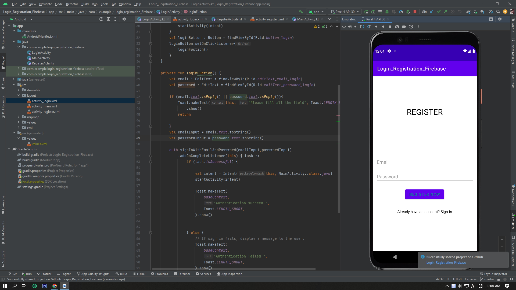This screenshot has width=516, height=290.
Task: Click the Debug app bug icon
Action: coord(387,12)
